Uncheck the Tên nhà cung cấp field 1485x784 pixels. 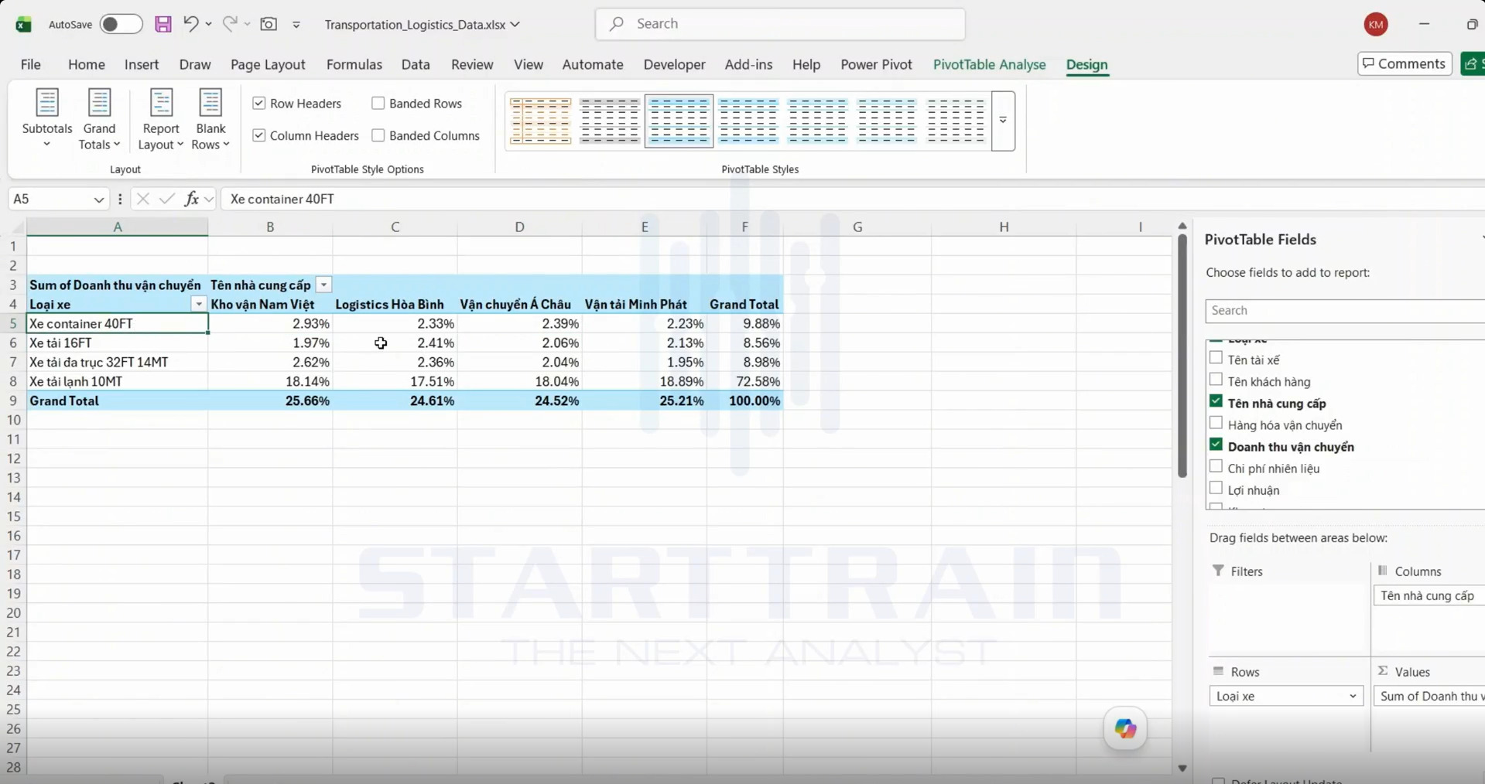(x=1216, y=401)
